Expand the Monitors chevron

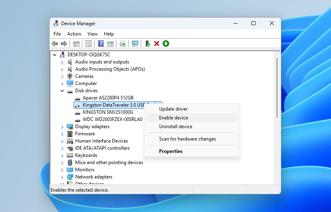point(62,170)
